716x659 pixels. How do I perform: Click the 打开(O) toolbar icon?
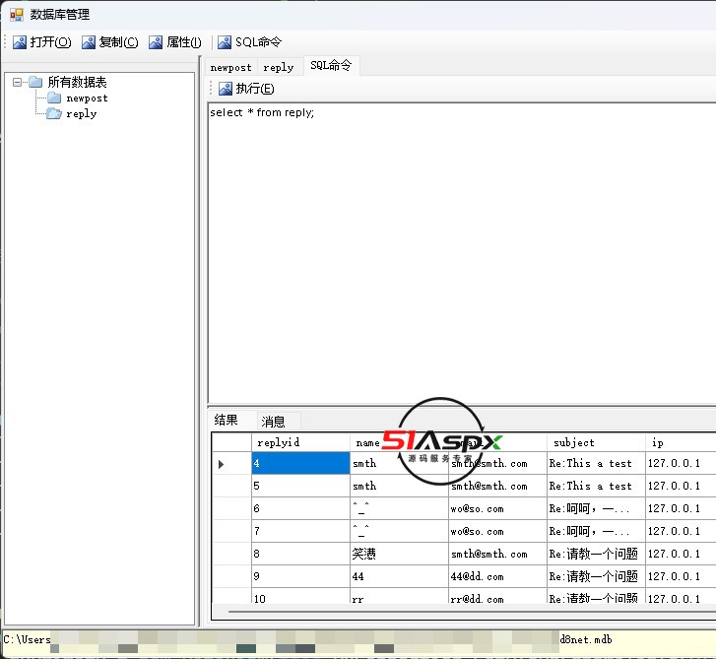[x=20, y=42]
